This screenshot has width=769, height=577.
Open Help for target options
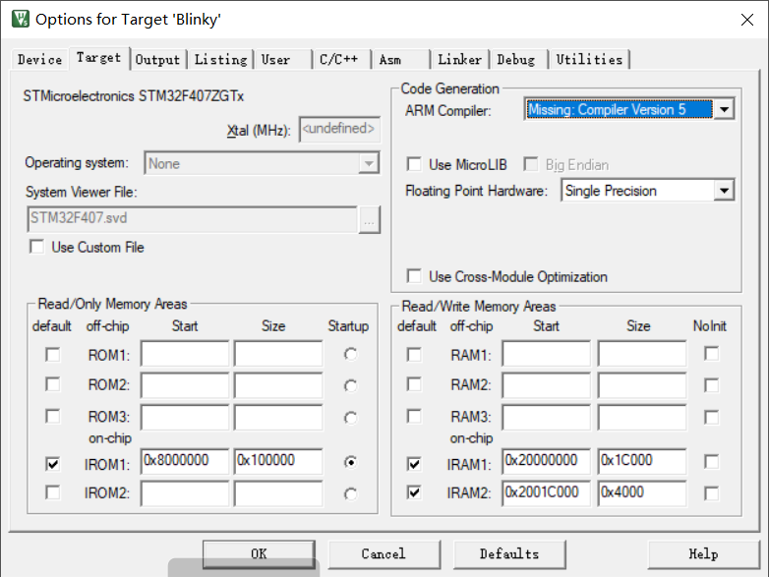703,554
